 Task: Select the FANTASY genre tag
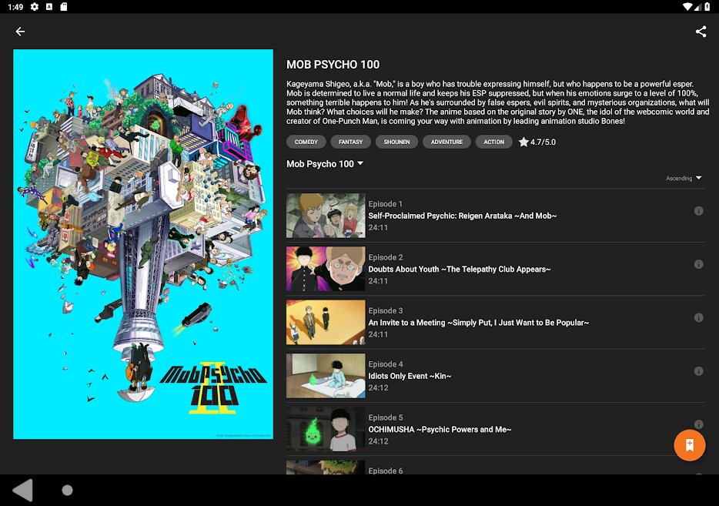(x=350, y=142)
